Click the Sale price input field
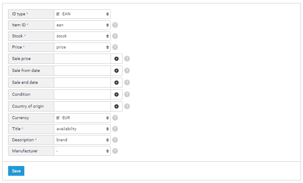Image resolution: width=303 pixels, height=183 pixels. pos(82,59)
